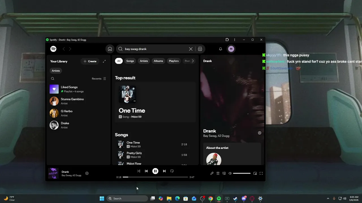The width and height of the screenshot is (362, 203).
Task: Show hidden system tray icons chevron
Action: tap(328, 198)
